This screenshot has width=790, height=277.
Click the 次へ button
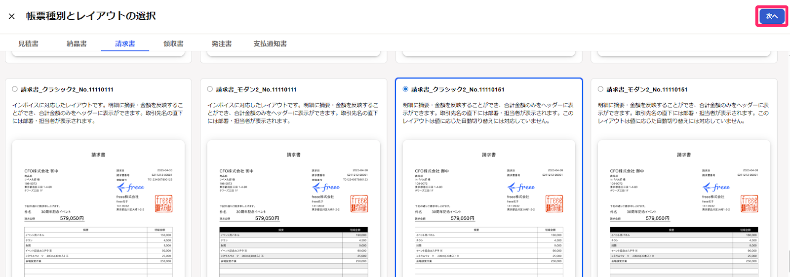tap(772, 16)
